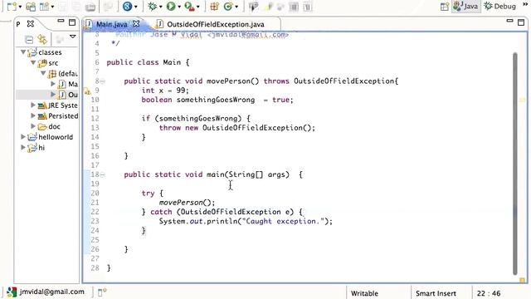This screenshot has width=531, height=299.
Task: Click the toolbar icon right of New
Action: (x=31, y=7)
